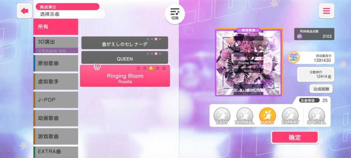Image resolution: width=351 pixels, height=158 pixels.
Task: Click the Ringing Bloom album jacket
Action: tap(249, 63)
